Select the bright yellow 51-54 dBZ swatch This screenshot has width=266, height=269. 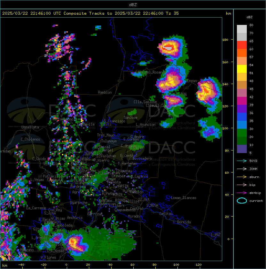(242, 69)
